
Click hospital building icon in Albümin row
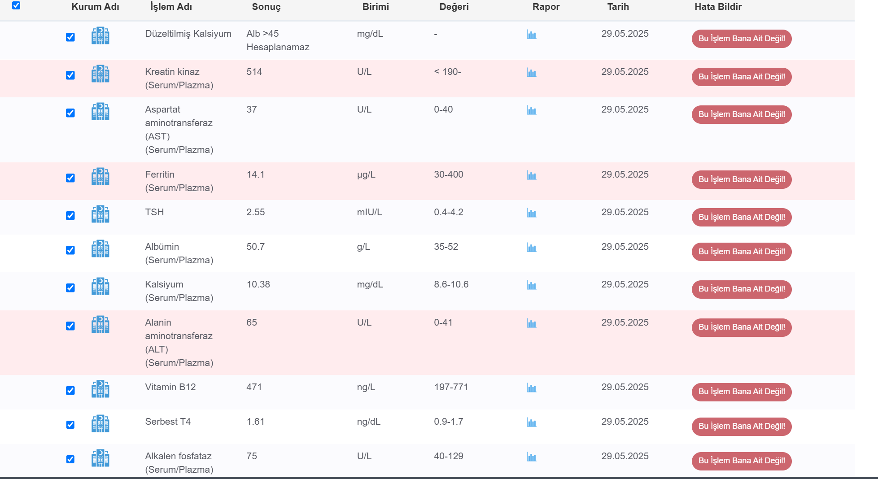(x=100, y=248)
